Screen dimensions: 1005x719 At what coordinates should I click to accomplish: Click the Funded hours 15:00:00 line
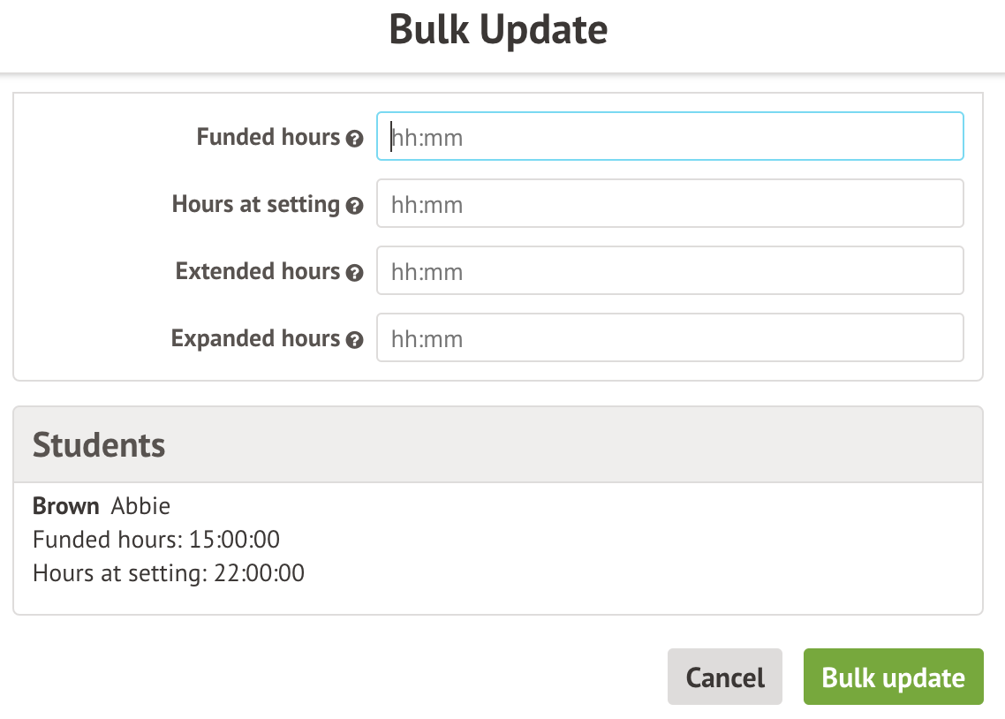[156, 540]
